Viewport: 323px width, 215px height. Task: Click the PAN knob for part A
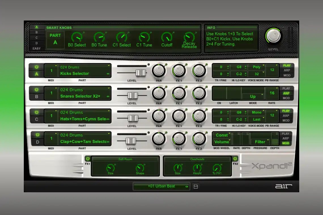coord(159,71)
